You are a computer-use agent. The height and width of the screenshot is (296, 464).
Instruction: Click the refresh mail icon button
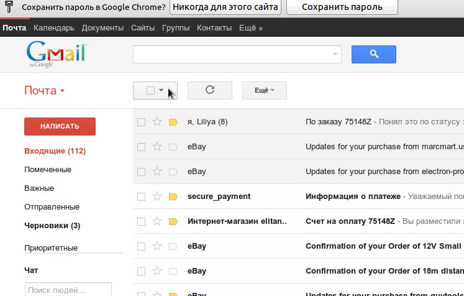pyautogui.click(x=209, y=90)
